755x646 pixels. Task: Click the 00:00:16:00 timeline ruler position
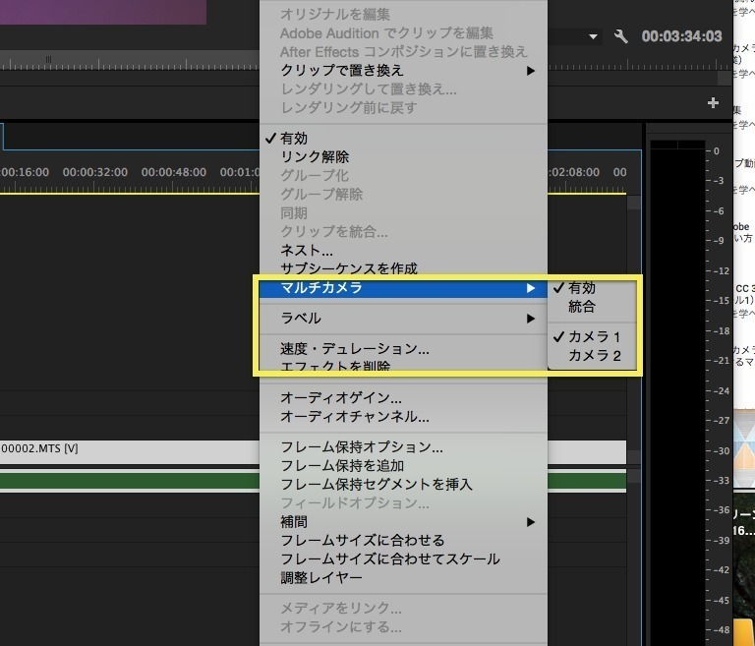pyautogui.click(x=25, y=172)
